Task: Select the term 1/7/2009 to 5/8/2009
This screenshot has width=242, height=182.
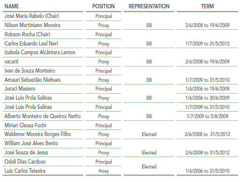Action: [x=207, y=116]
